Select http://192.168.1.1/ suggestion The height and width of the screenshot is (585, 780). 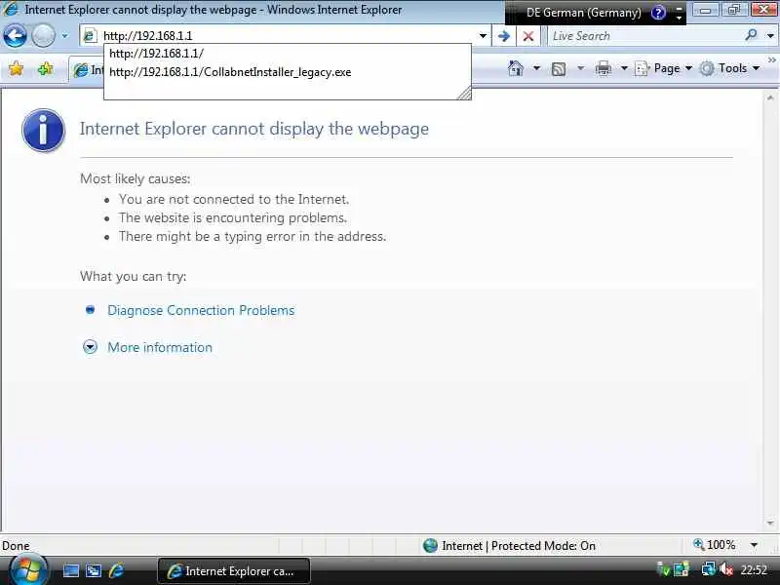[x=287, y=54]
